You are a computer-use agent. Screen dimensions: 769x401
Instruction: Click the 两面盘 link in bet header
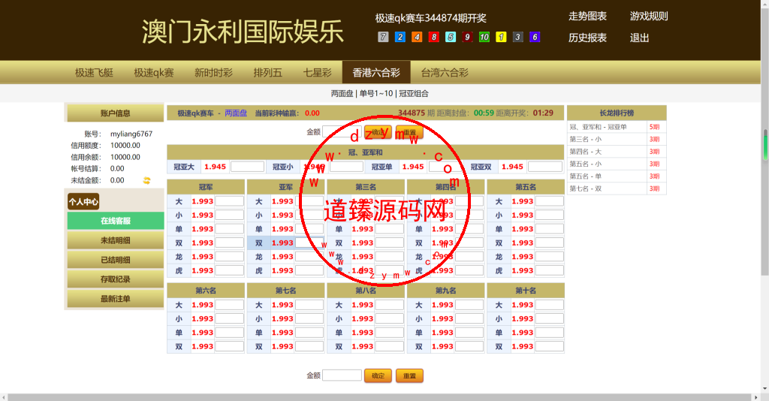click(x=235, y=113)
